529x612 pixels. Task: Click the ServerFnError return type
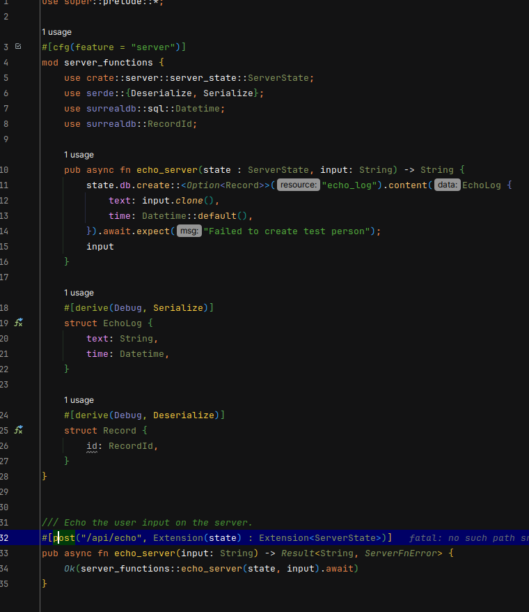click(x=404, y=553)
